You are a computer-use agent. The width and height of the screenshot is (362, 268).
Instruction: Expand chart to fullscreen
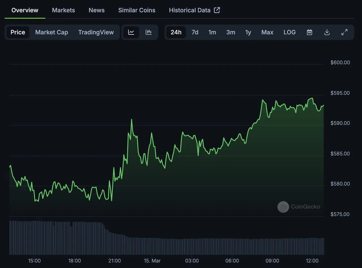tap(344, 32)
